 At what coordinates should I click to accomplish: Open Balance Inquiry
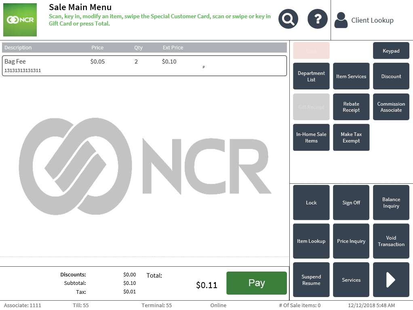[391, 203]
